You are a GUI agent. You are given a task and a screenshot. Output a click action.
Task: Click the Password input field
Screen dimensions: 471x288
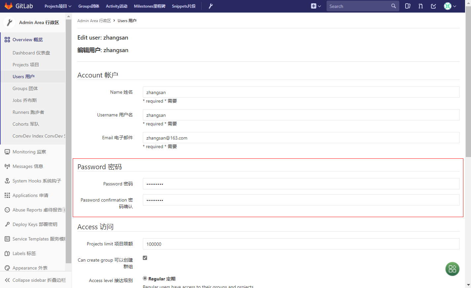click(x=301, y=184)
